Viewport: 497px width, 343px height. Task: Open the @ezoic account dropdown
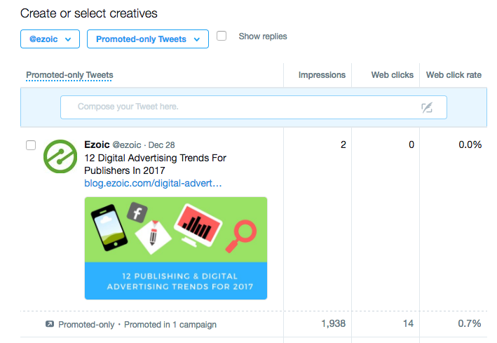click(50, 39)
